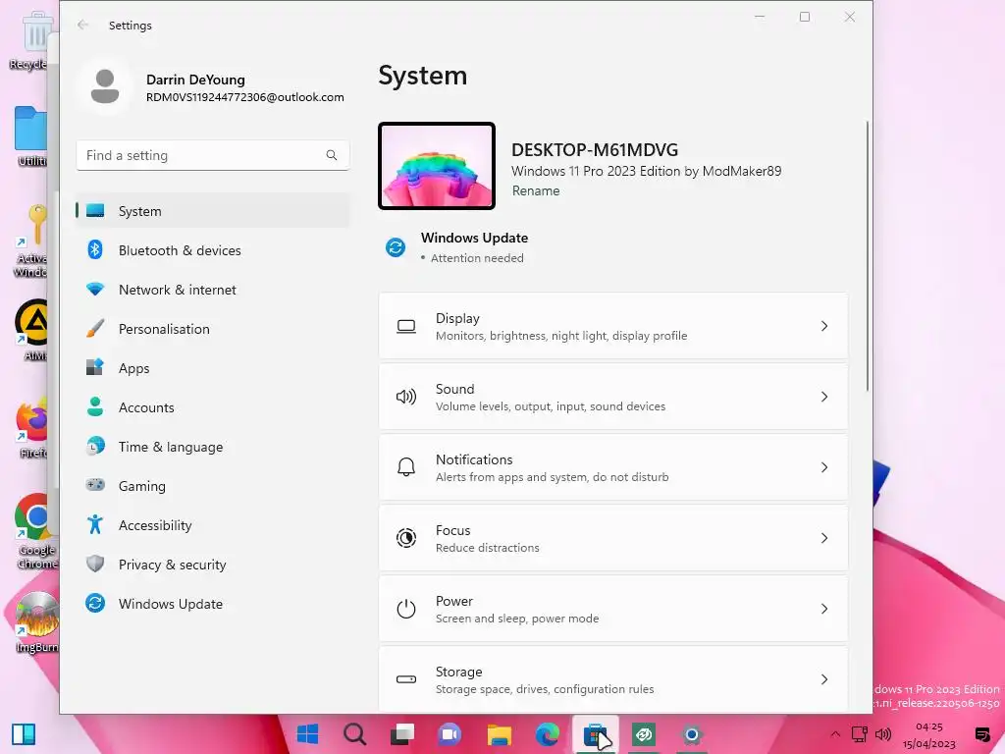
Task: Click the Network wifi icon in sidebar
Action: point(95,290)
